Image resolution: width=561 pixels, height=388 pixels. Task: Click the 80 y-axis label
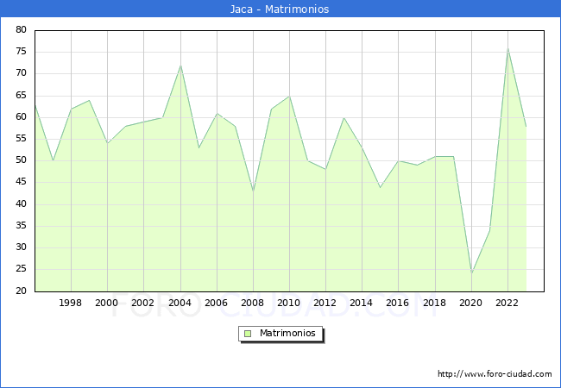(20, 30)
